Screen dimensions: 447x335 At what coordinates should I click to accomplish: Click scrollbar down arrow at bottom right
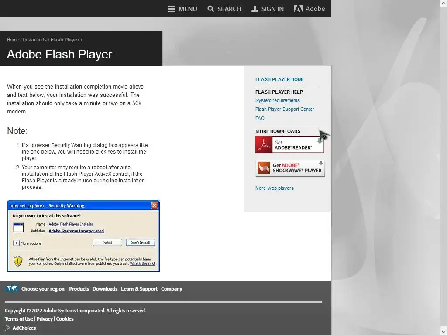444,332
